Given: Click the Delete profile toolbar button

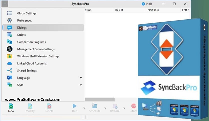Looking at the screenshot, I should pyautogui.click(x=49, y=108).
